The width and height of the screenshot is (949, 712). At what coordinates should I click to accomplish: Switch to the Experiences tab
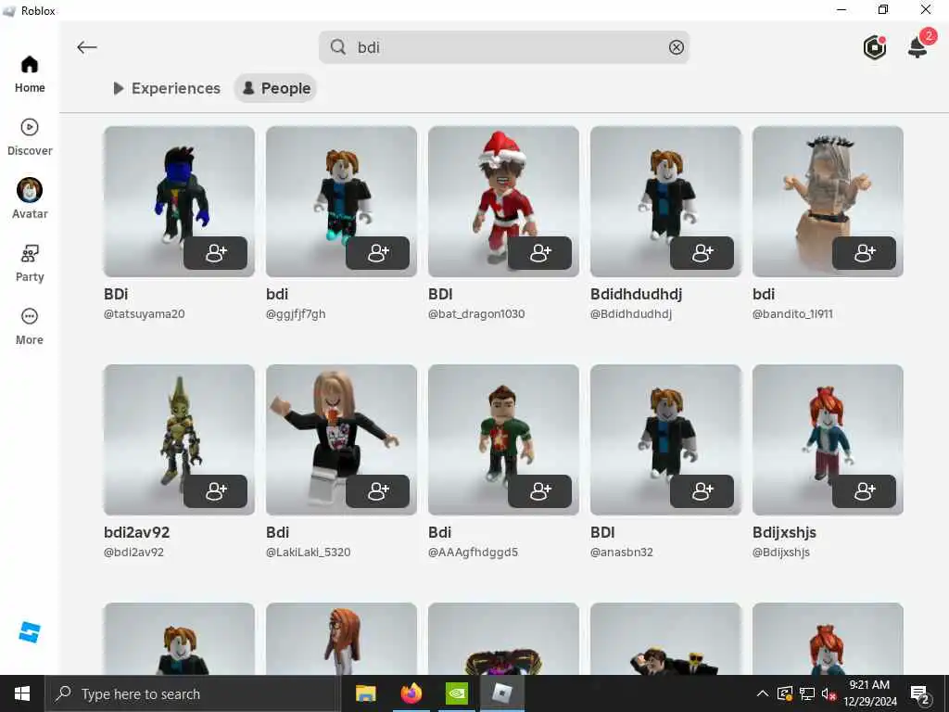pyautogui.click(x=167, y=88)
